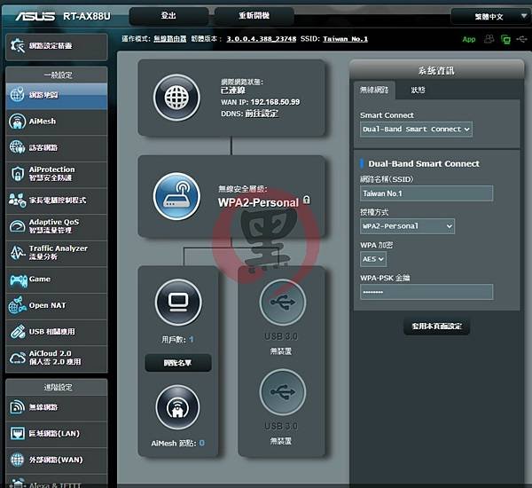Select the Network Map globe icon
The height and width of the screenshot is (488, 532).
pyautogui.click(x=18, y=94)
